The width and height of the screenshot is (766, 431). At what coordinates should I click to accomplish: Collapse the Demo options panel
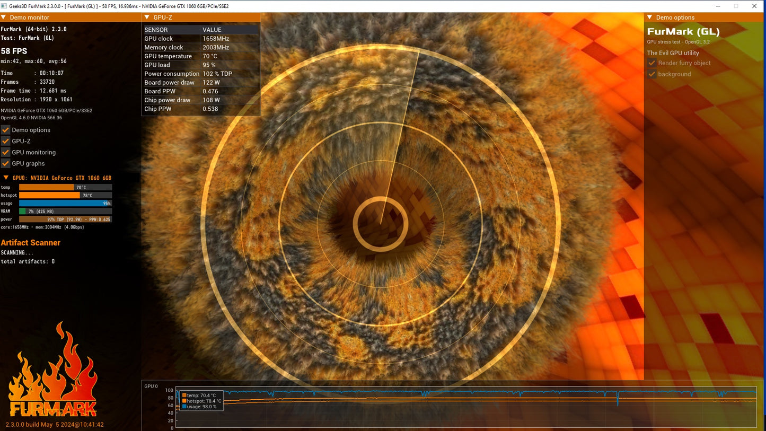[649, 17]
